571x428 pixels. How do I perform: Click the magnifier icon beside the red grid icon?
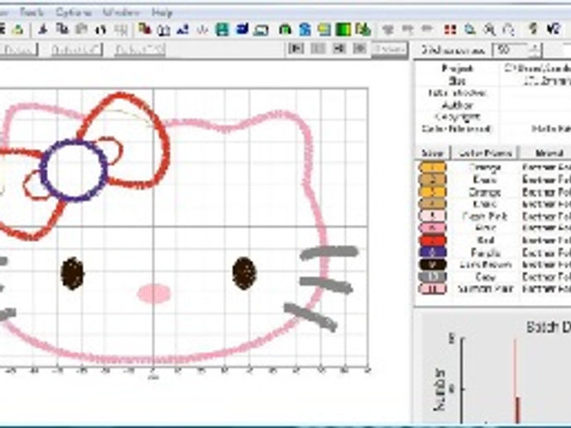point(470,30)
